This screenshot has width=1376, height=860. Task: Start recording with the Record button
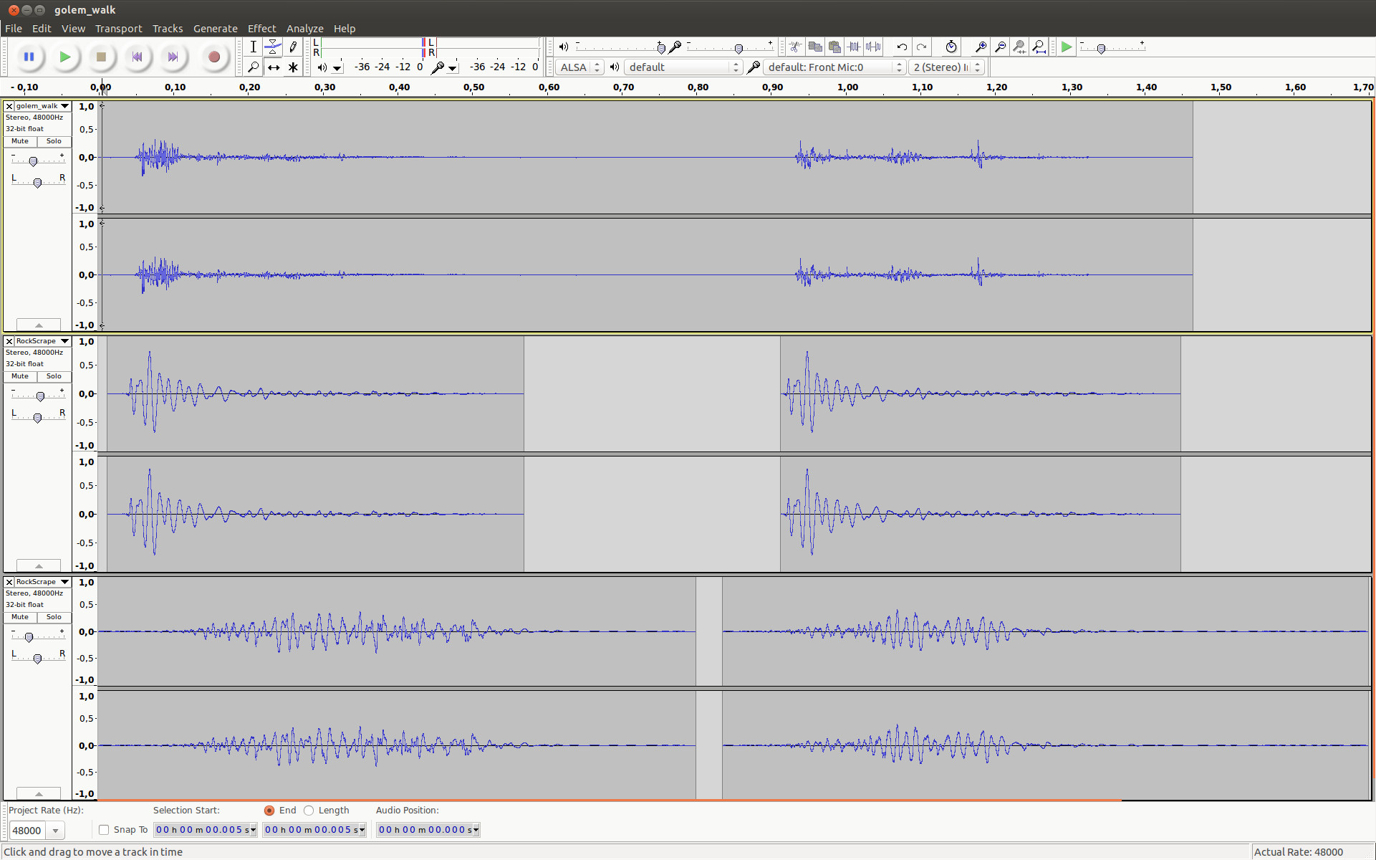pyautogui.click(x=213, y=57)
